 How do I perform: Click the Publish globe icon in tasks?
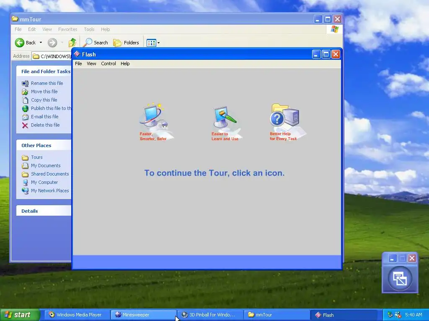pyautogui.click(x=25, y=109)
